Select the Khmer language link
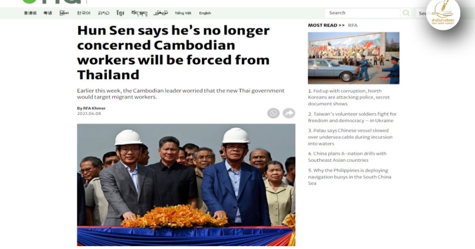The width and height of the screenshot is (475, 249). [120, 13]
